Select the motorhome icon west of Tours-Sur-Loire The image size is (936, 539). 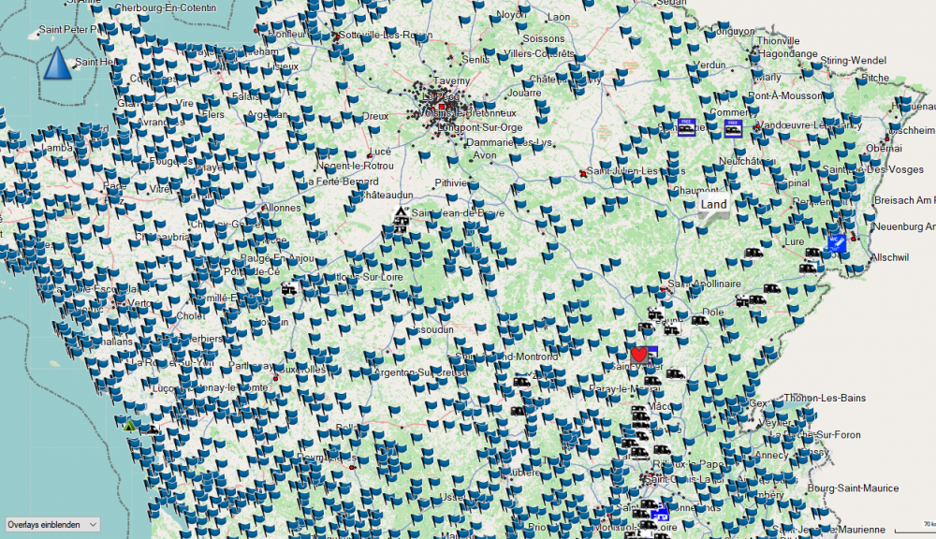coord(290,289)
